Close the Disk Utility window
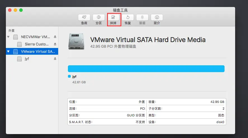248x138 pixels. 10,10
